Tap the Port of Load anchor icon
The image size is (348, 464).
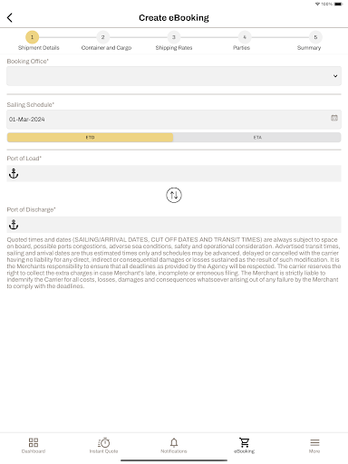(14, 174)
